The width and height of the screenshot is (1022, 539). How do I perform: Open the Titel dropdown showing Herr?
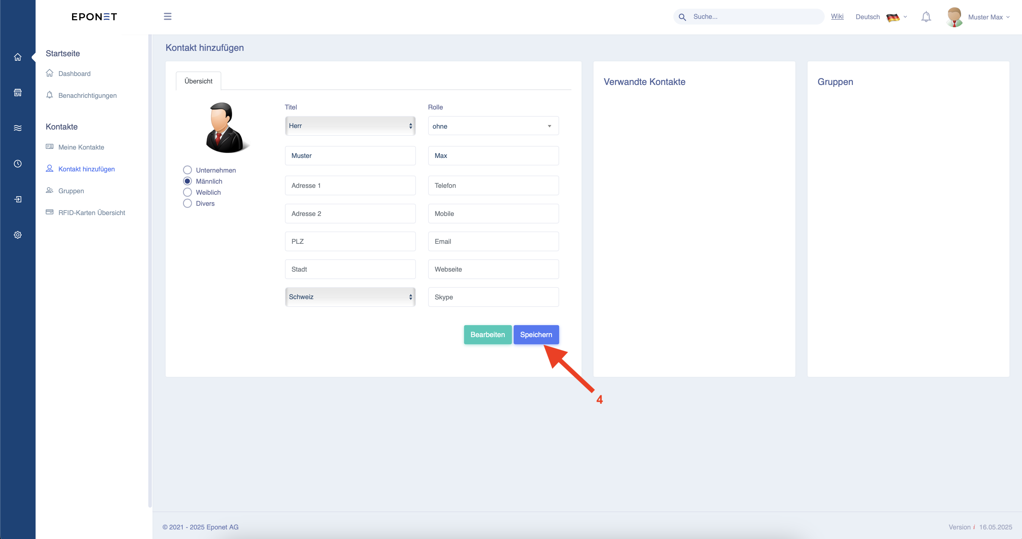(350, 126)
